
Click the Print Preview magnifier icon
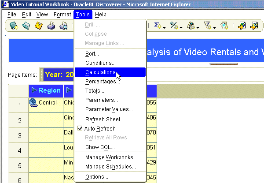pos(63,26)
